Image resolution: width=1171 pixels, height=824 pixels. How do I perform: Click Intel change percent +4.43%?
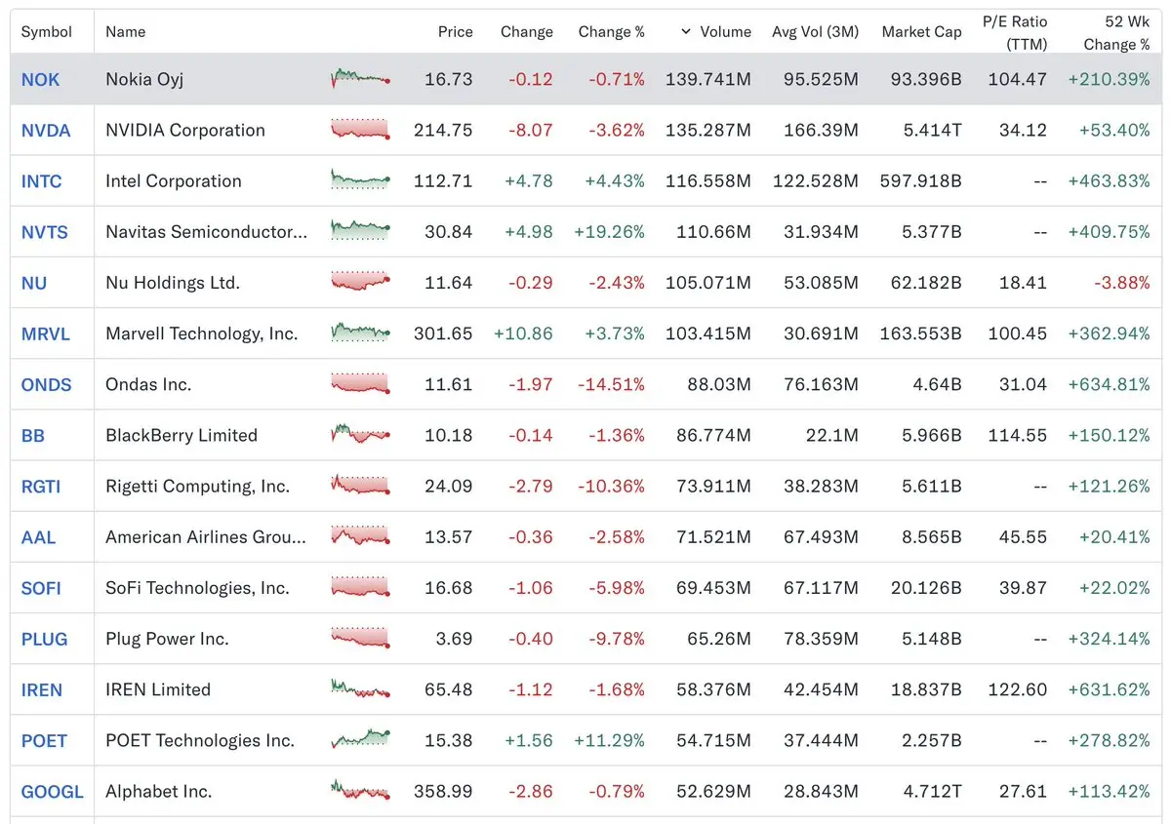tap(615, 181)
